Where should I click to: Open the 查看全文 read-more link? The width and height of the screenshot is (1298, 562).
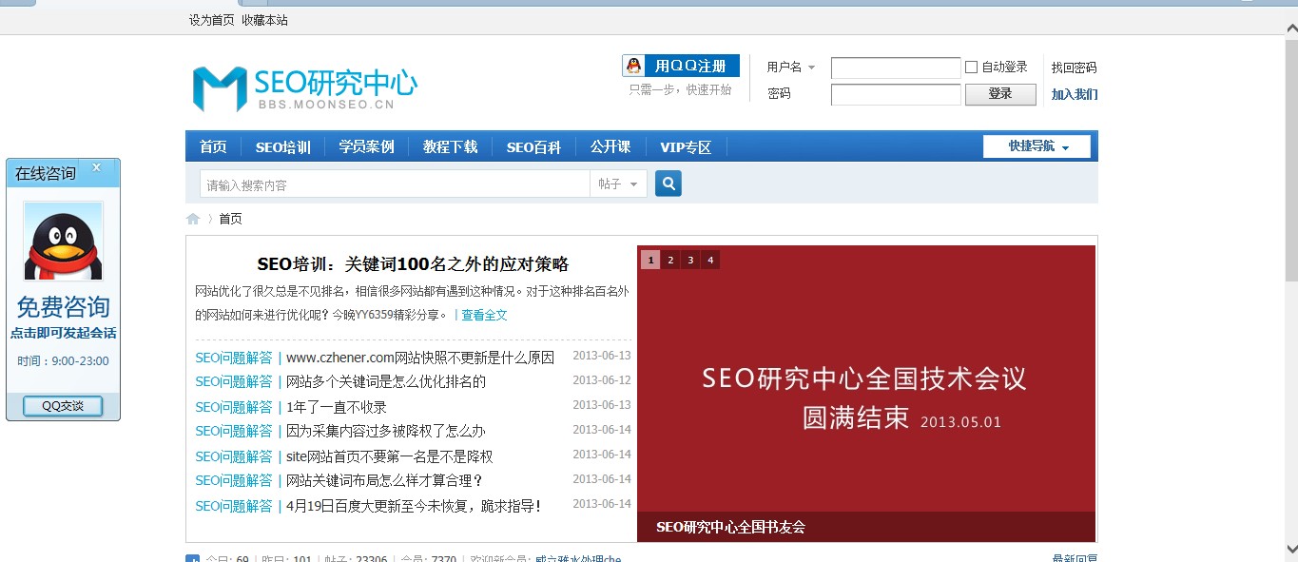(x=484, y=315)
